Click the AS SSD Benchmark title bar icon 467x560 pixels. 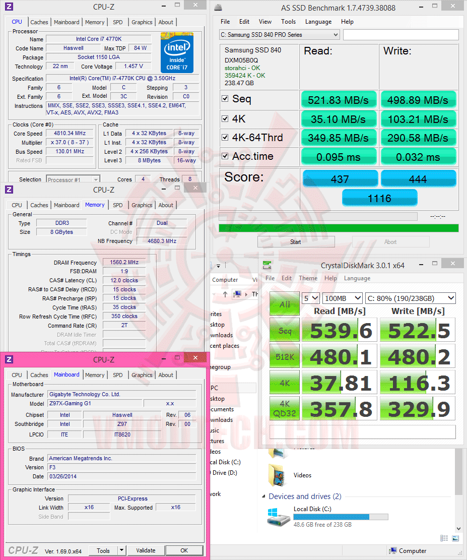(x=218, y=8)
